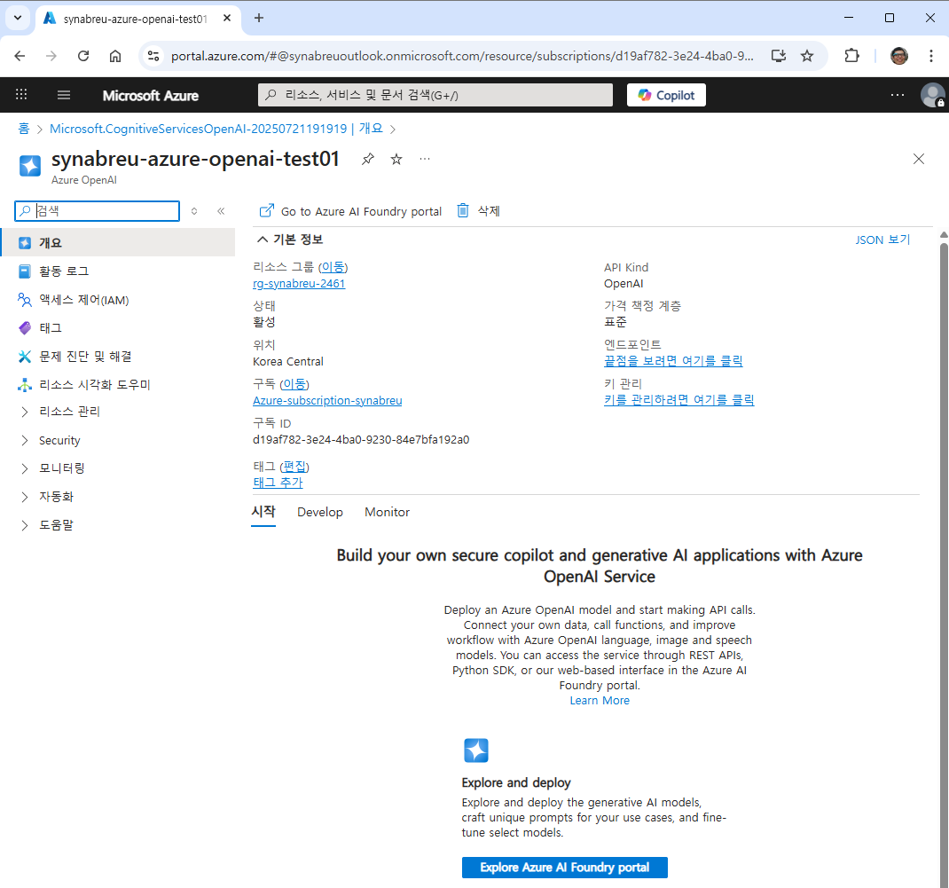Open Azure-subscription-synabreu link
The width and height of the screenshot is (949, 888).
pos(327,400)
